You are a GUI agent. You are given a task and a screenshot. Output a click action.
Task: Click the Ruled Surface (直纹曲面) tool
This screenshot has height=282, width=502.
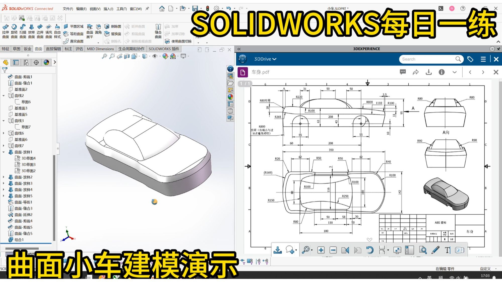73,41
